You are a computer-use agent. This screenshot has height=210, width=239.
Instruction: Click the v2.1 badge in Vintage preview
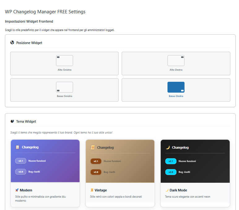point(96,161)
